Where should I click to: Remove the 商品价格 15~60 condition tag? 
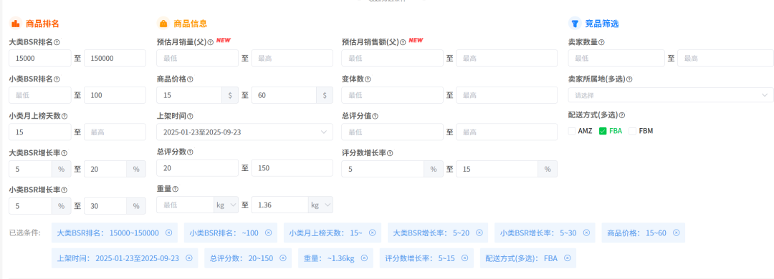click(x=676, y=232)
